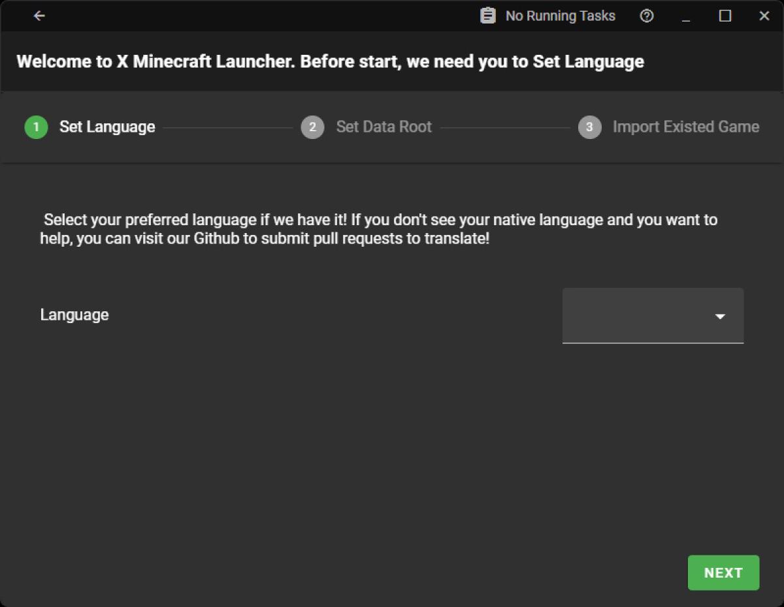Click the No Running Tasks status label
The width and height of the screenshot is (784, 607).
point(560,15)
